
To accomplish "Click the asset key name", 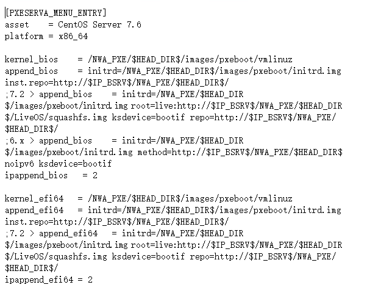I will [17, 24].
